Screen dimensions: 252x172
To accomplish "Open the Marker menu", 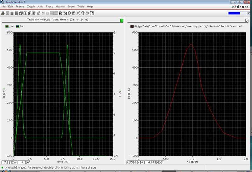I will (x=60, y=7).
